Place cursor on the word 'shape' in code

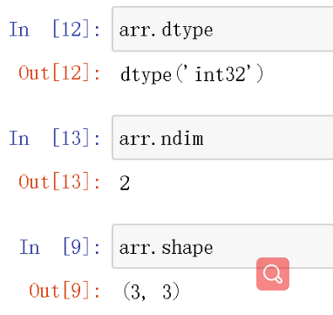(187, 248)
